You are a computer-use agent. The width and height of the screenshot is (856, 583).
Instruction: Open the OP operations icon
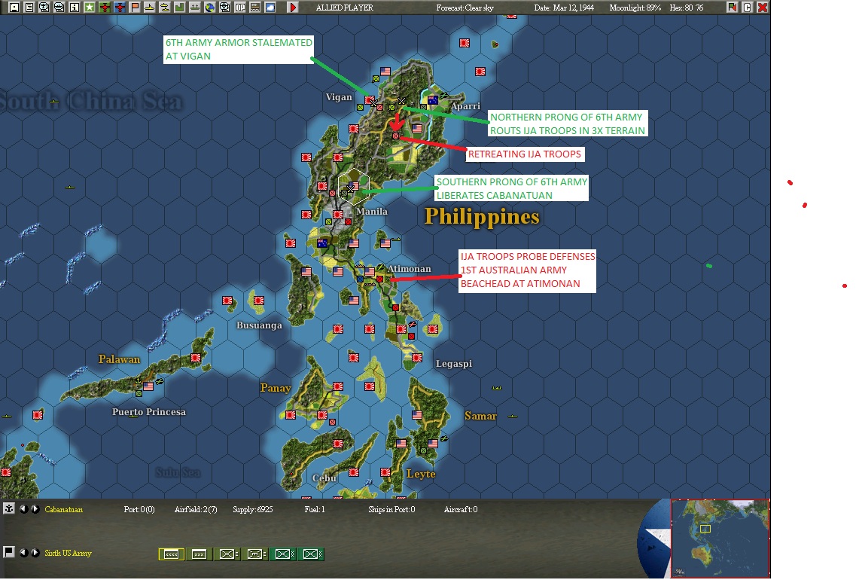239,8
